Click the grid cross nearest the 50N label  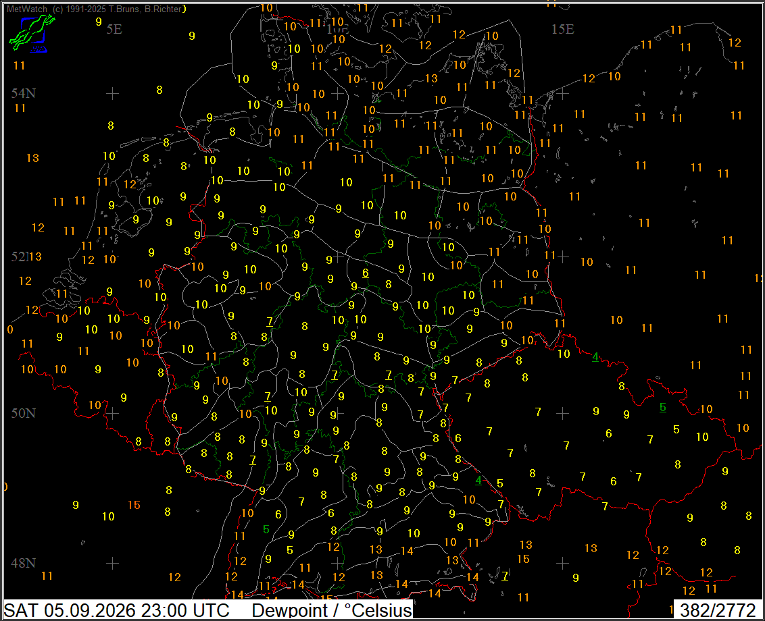112,413
